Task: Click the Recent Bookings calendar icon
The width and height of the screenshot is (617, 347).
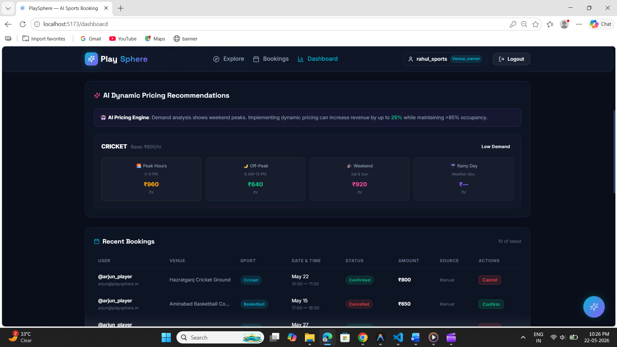Action: (x=96, y=241)
